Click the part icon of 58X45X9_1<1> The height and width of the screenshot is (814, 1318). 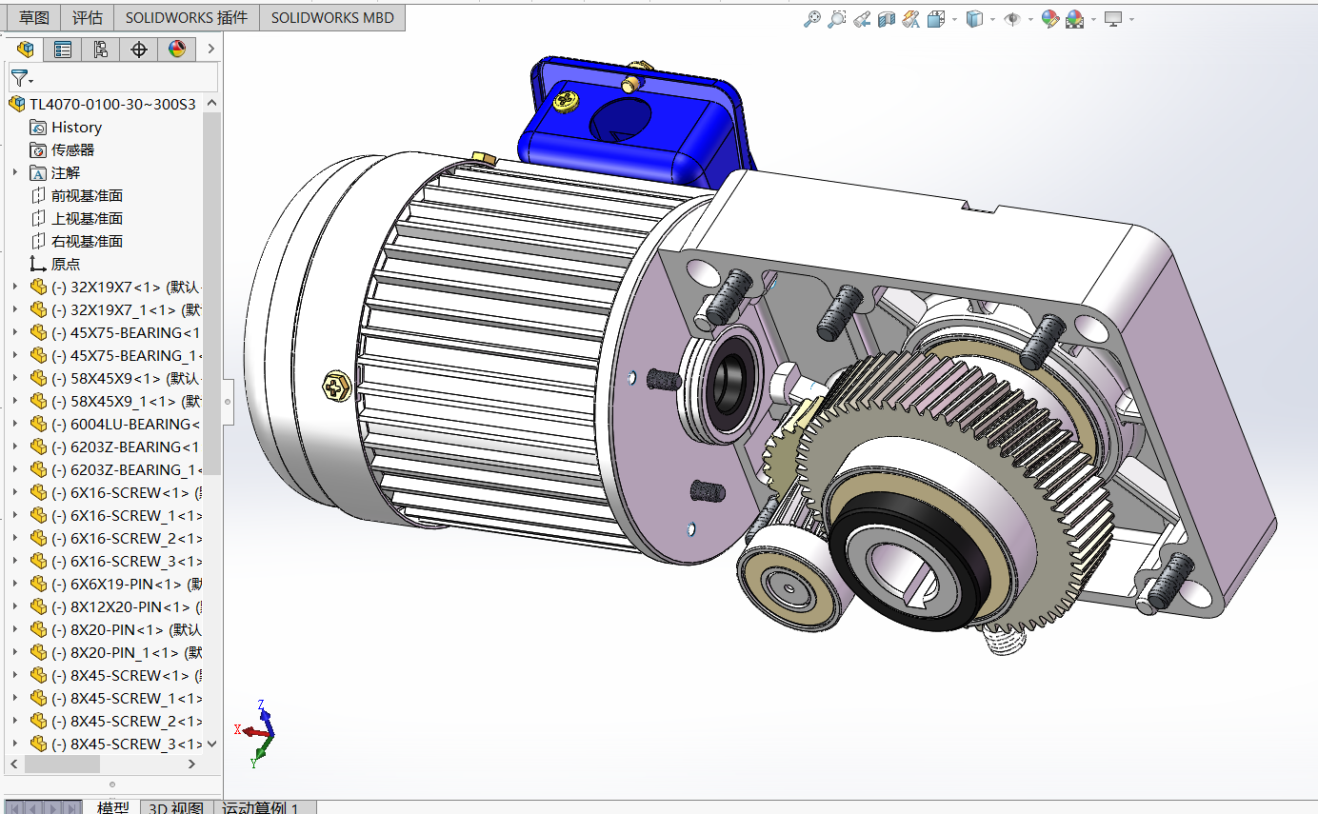(x=38, y=401)
